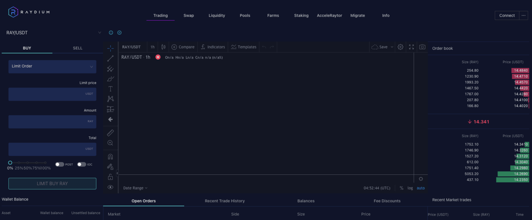Image resolution: width=532 pixels, height=220 pixels.
Task: Toggle magnet mode in chart toolbar
Action: point(110,157)
